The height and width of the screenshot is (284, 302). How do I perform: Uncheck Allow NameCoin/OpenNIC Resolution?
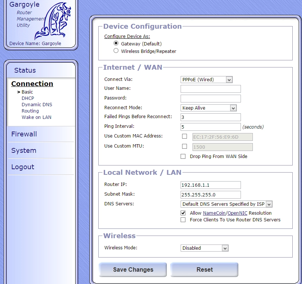(183, 213)
